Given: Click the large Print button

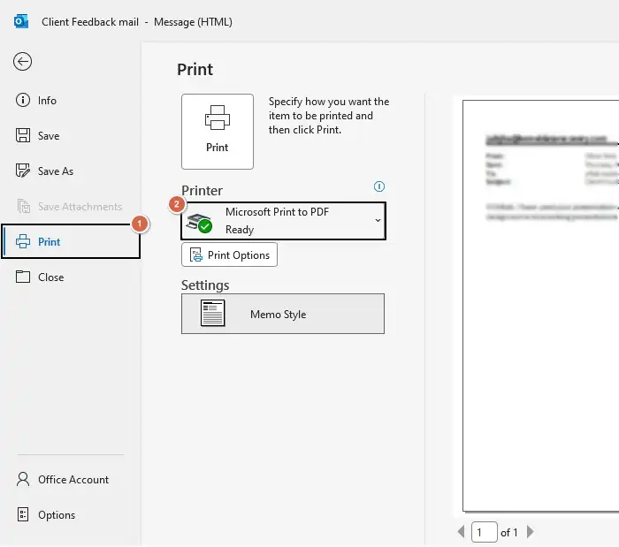Looking at the screenshot, I should tap(218, 132).
